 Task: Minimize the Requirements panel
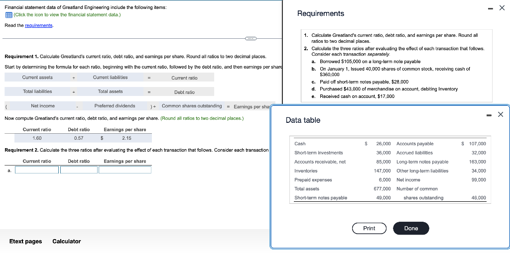point(491,8)
